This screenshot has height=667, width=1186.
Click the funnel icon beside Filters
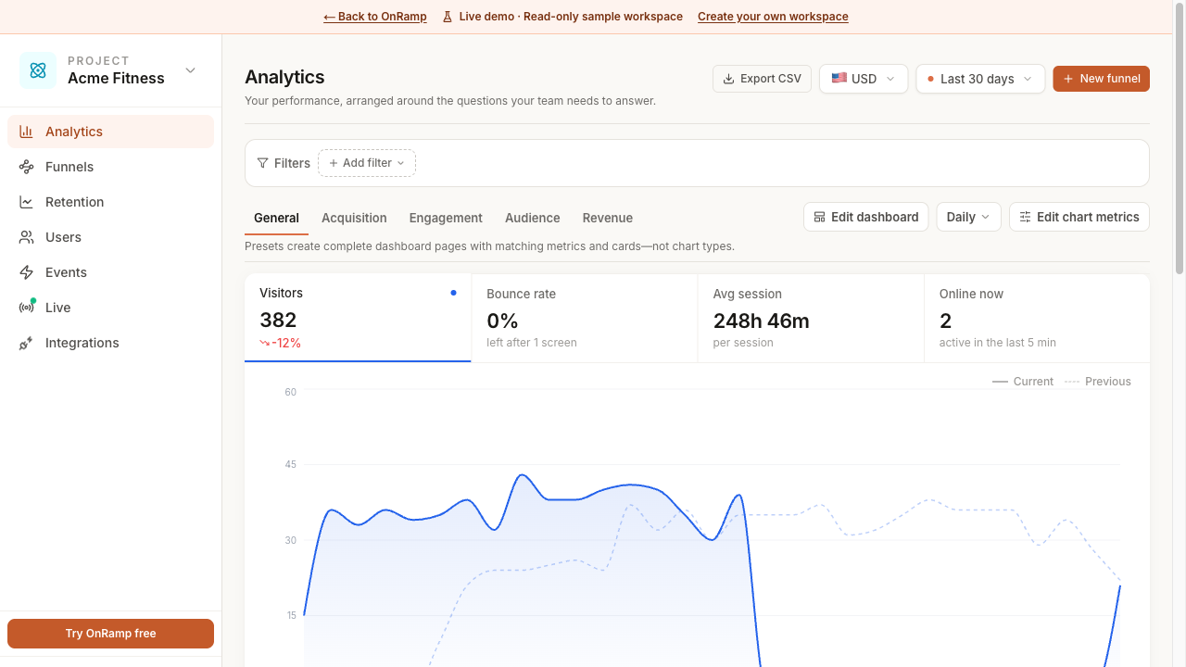[262, 163]
